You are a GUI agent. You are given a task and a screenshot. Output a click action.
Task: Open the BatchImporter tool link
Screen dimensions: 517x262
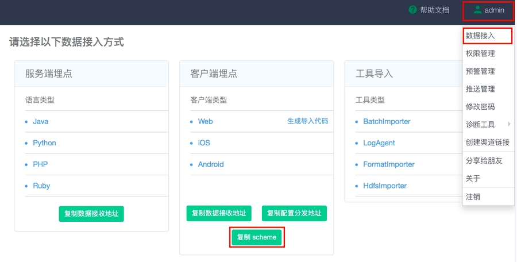(x=387, y=121)
